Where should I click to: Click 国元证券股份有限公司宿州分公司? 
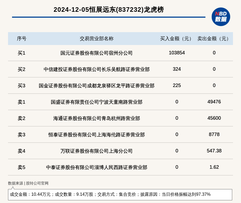coord(96,53)
